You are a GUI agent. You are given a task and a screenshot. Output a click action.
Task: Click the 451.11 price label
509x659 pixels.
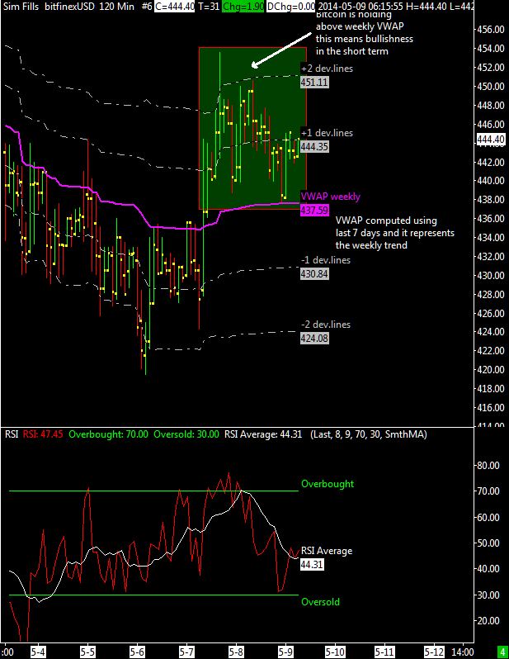(314, 83)
